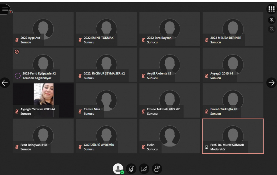Go to previous page of participants

coord(5,83)
